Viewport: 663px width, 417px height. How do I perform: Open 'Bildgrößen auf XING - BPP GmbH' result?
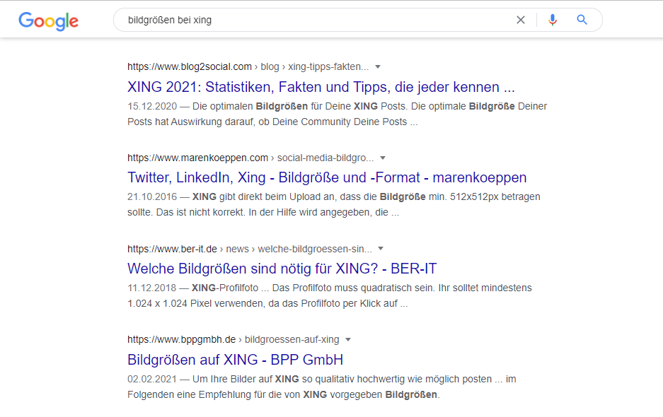pyautogui.click(x=235, y=360)
